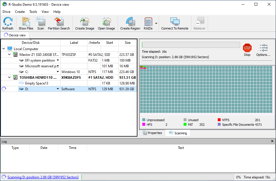Open scan Options button

click(x=263, y=50)
